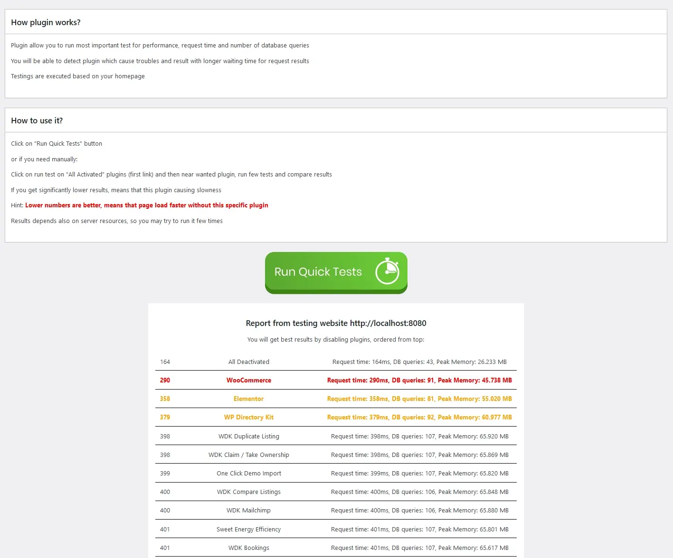This screenshot has height=558, width=673.
Task: Click the One Click Demo Import row
Action: pos(249,473)
